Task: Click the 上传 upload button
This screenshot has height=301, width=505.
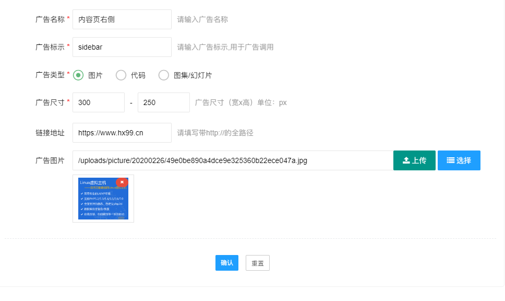Action: [x=415, y=160]
